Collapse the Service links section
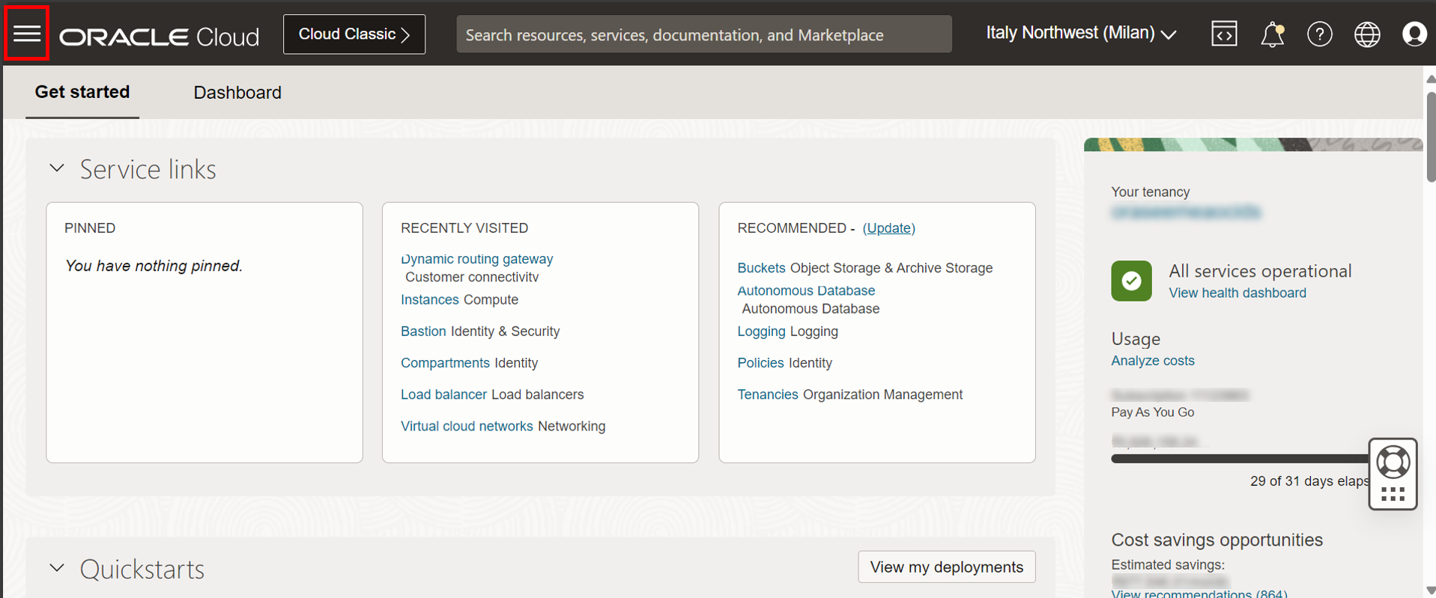Viewport: 1436px width, 598px height. (57, 168)
